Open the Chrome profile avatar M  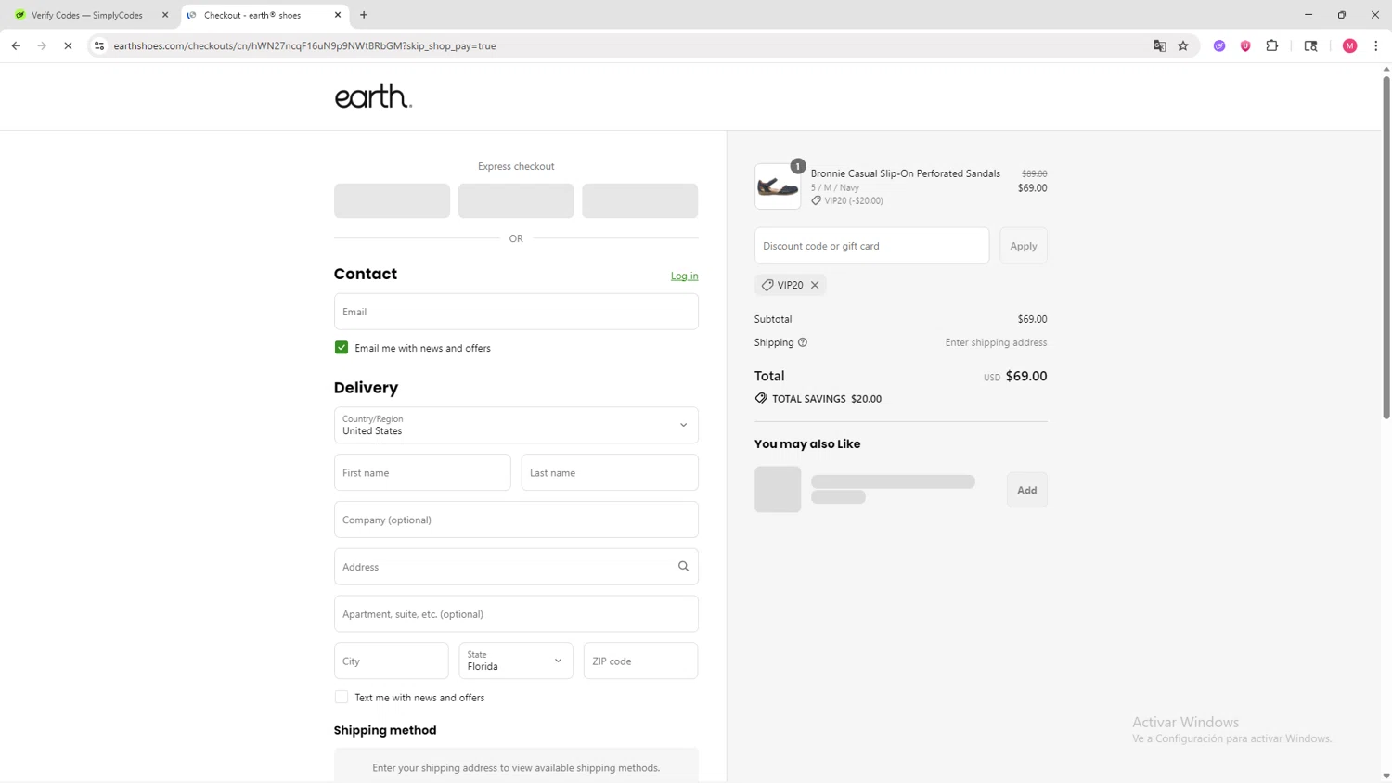coord(1349,45)
